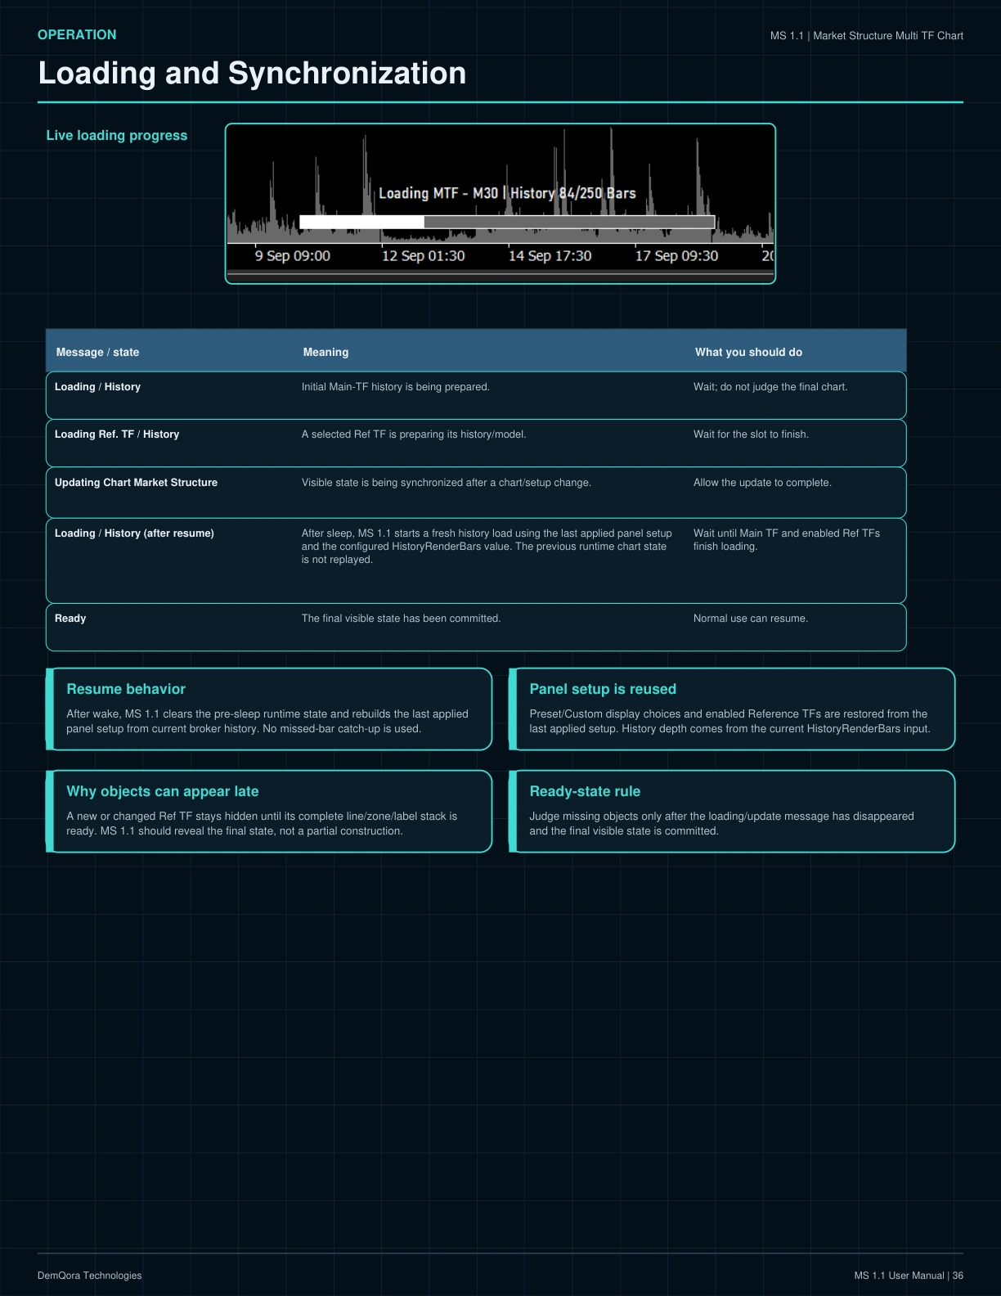Click 'Initial Main-TF history is being prepared.' cell
Image resolution: width=1001 pixels, height=1296 pixels.
[396, 387]
